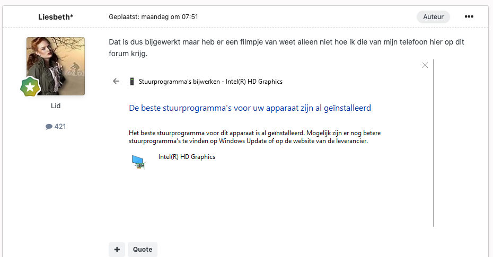Click the plus multiquote button
The height and width of the screenshot is (257, 493).
pyautogui.click(x=117, y=250)
